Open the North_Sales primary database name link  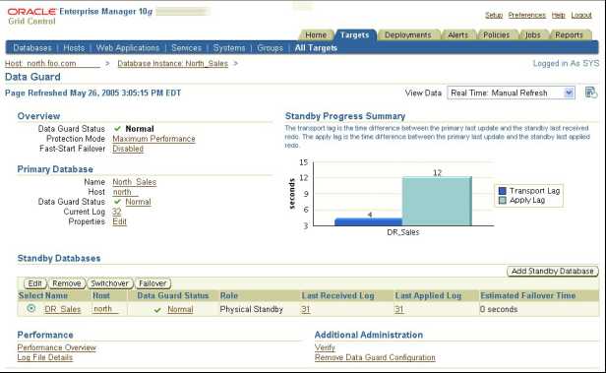tap(135, 182)
